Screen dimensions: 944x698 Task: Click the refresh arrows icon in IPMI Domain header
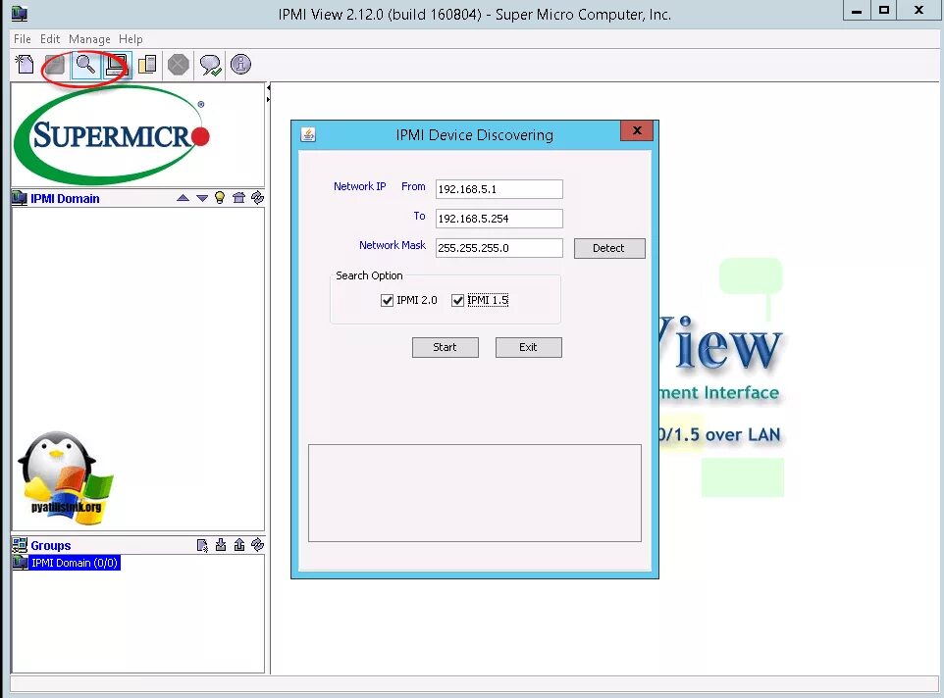pos(258,198)
